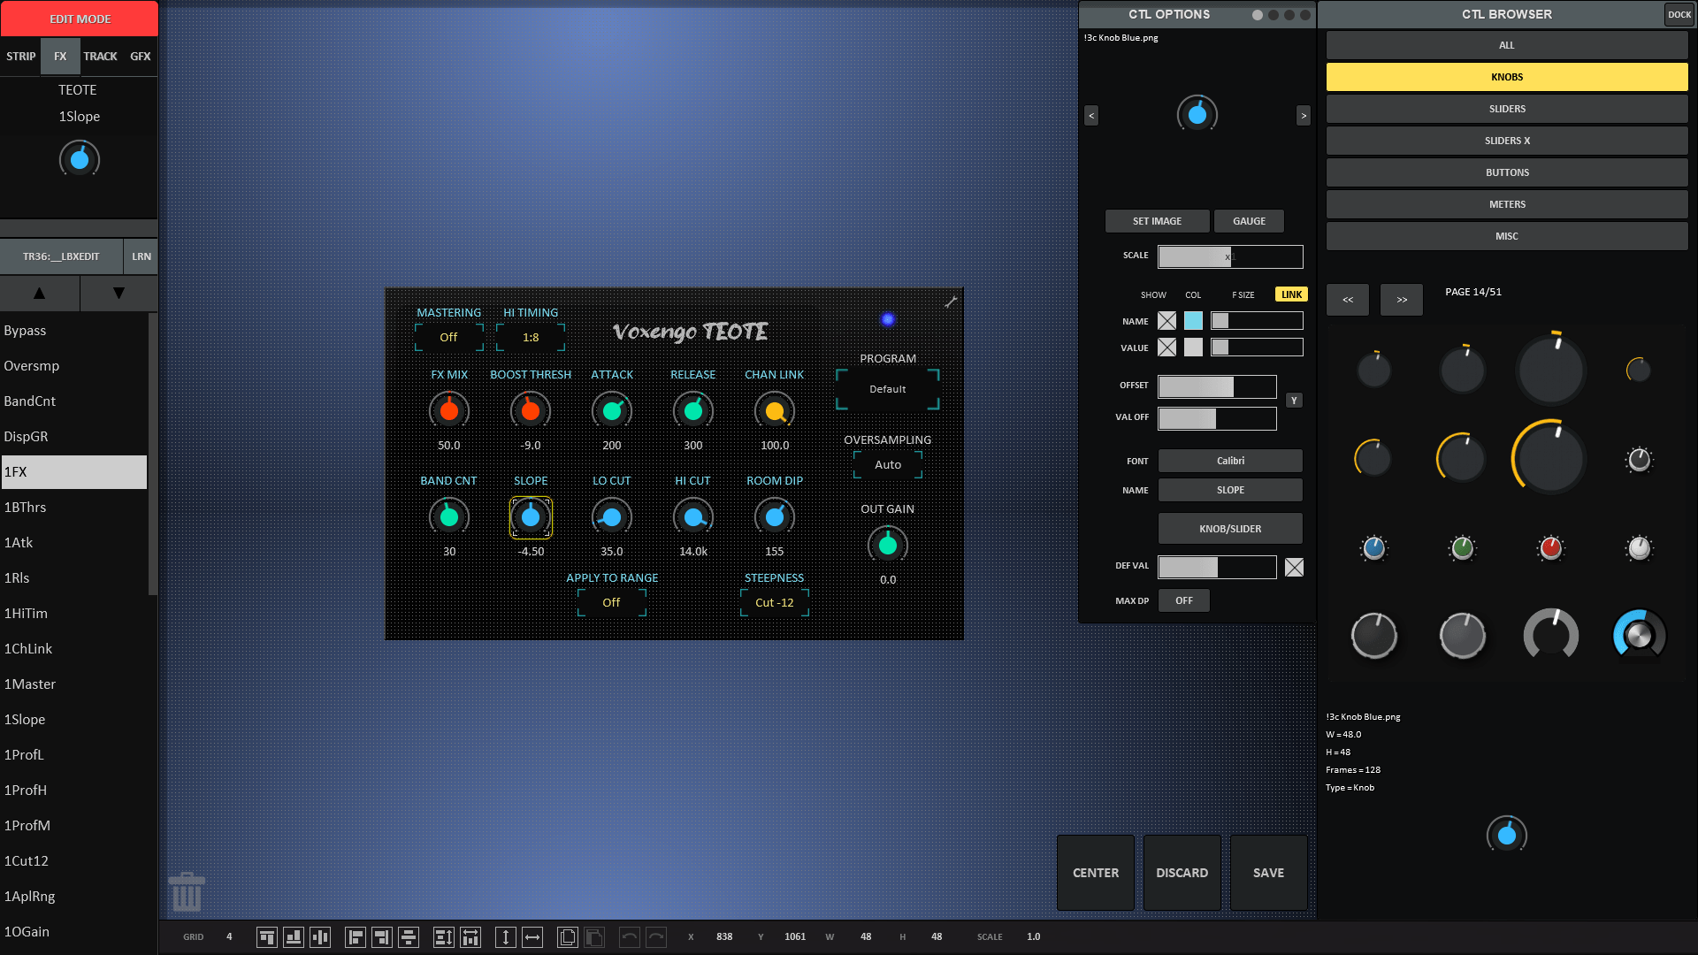Go to next control image with right chevron
Viewport: 1698px width, 955px height.
1304,116
